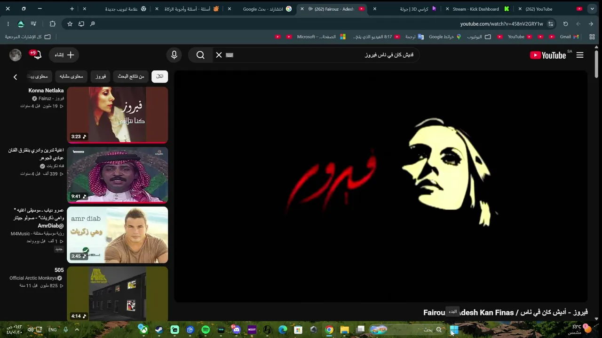Open File Explorer from the taskbar
This screenshot has width=602, height=338.
345,330
